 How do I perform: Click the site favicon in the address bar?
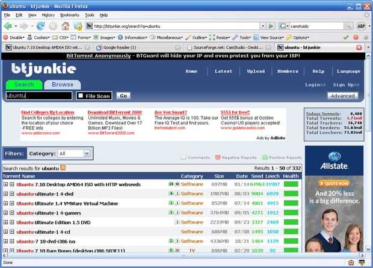pos(89,26)
